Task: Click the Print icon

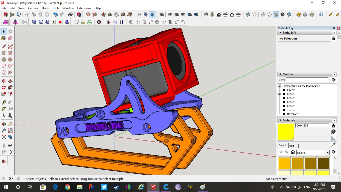Action: [x=71, y=14]
